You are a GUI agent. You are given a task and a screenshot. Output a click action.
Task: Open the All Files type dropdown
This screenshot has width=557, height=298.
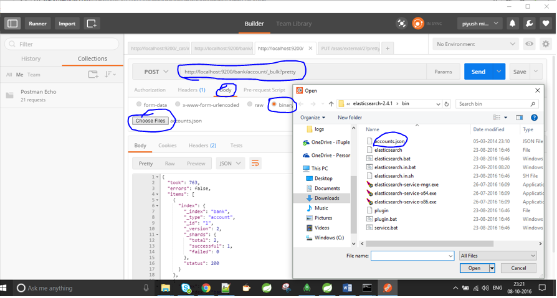pos(497,256)
